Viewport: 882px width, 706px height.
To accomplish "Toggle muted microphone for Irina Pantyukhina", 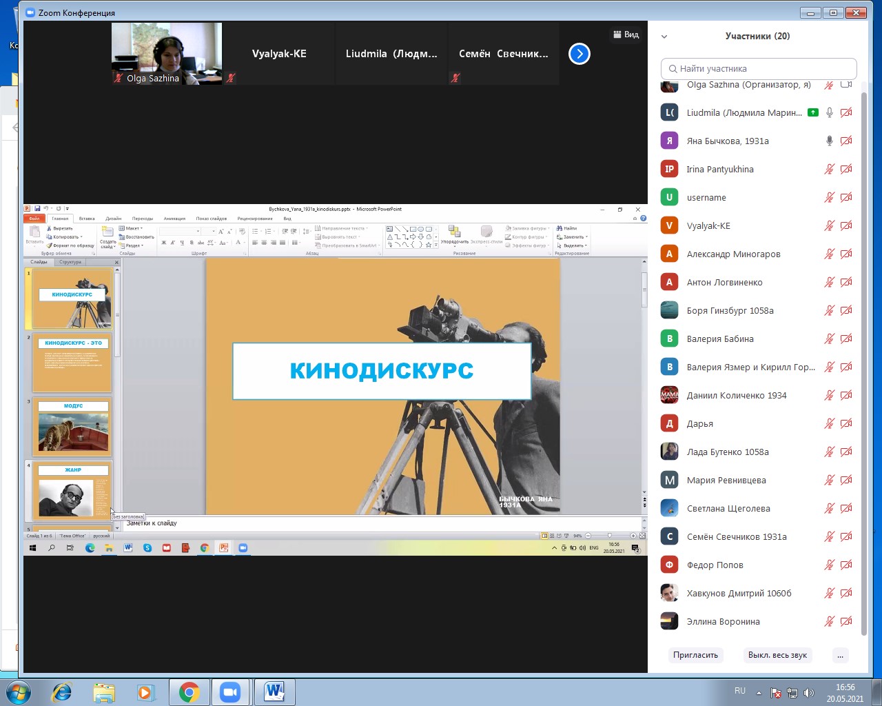I will coord(830,169).
